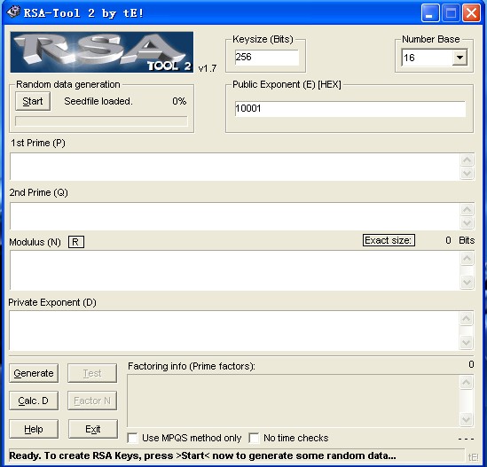Screen dimensions: 487x467
Task: Open the Number Base dropdown
Action: 460,58
